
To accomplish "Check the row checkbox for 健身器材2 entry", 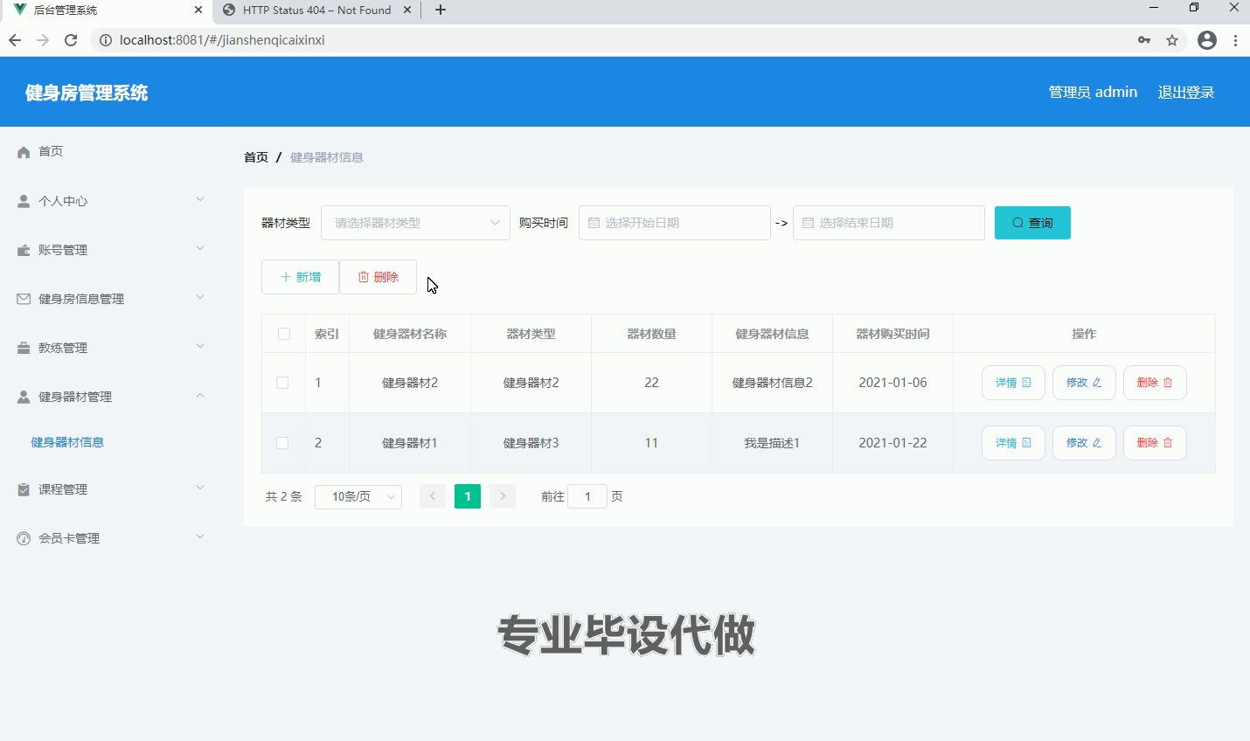I will coord(282,383).
